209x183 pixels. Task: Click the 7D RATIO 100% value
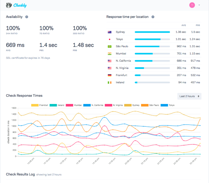pos(46,28)
